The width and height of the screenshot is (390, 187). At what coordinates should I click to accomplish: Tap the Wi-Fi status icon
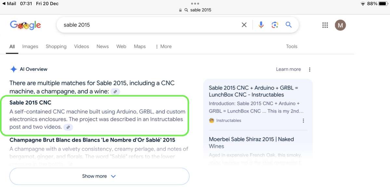[x=363, y=4]
